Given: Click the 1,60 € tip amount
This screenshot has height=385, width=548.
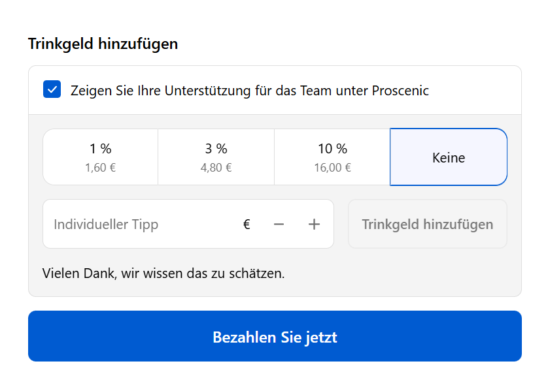Looking at the screenshot, I should (x=100, y=168).
